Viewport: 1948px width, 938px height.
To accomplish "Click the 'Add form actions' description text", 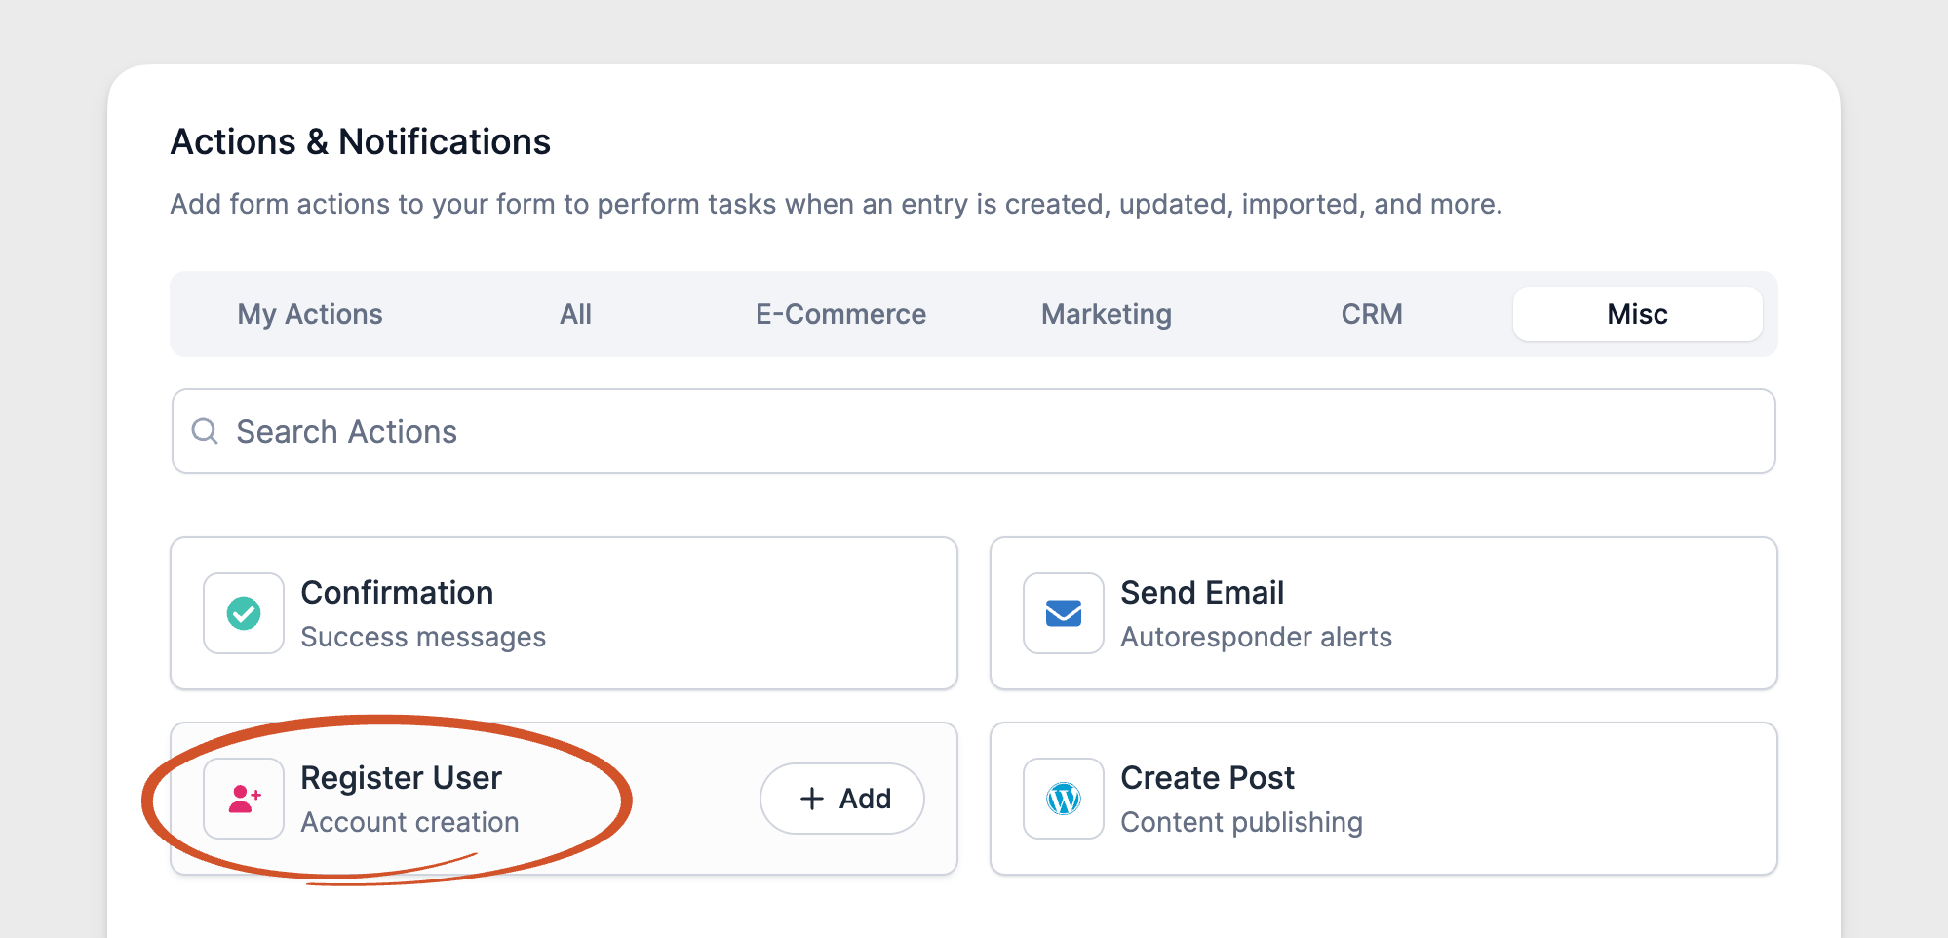I will tap(837, 204).
